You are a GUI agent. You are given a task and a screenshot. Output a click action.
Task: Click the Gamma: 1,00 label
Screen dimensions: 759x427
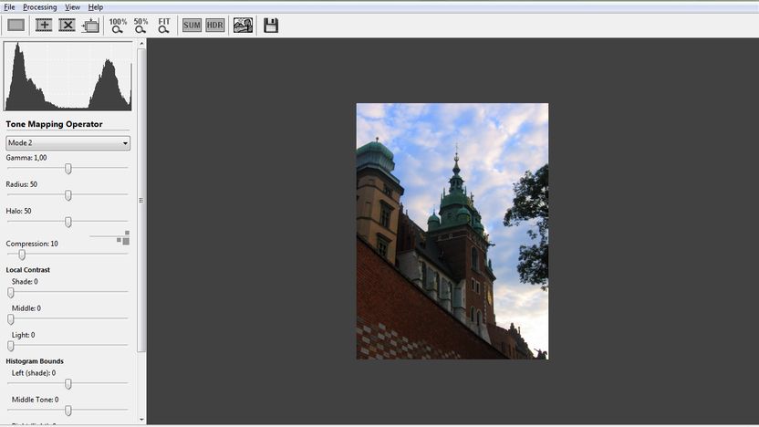[26, 158]
